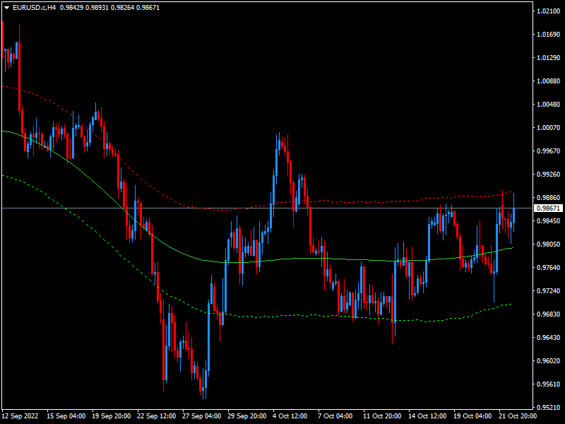Select the 4 Oct 12:00 time axis label
The height and width of the screenshot is (424, 565).
click(x=290, y=416)
